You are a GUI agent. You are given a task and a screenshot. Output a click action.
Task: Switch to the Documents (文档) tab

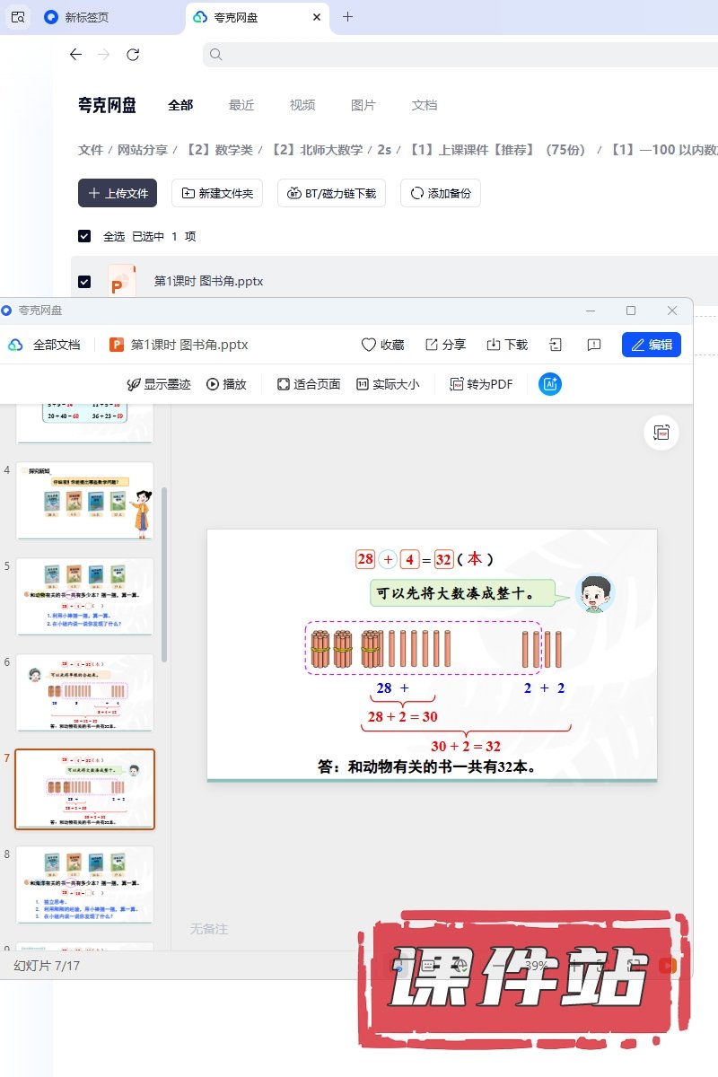(x=425, y=105)
